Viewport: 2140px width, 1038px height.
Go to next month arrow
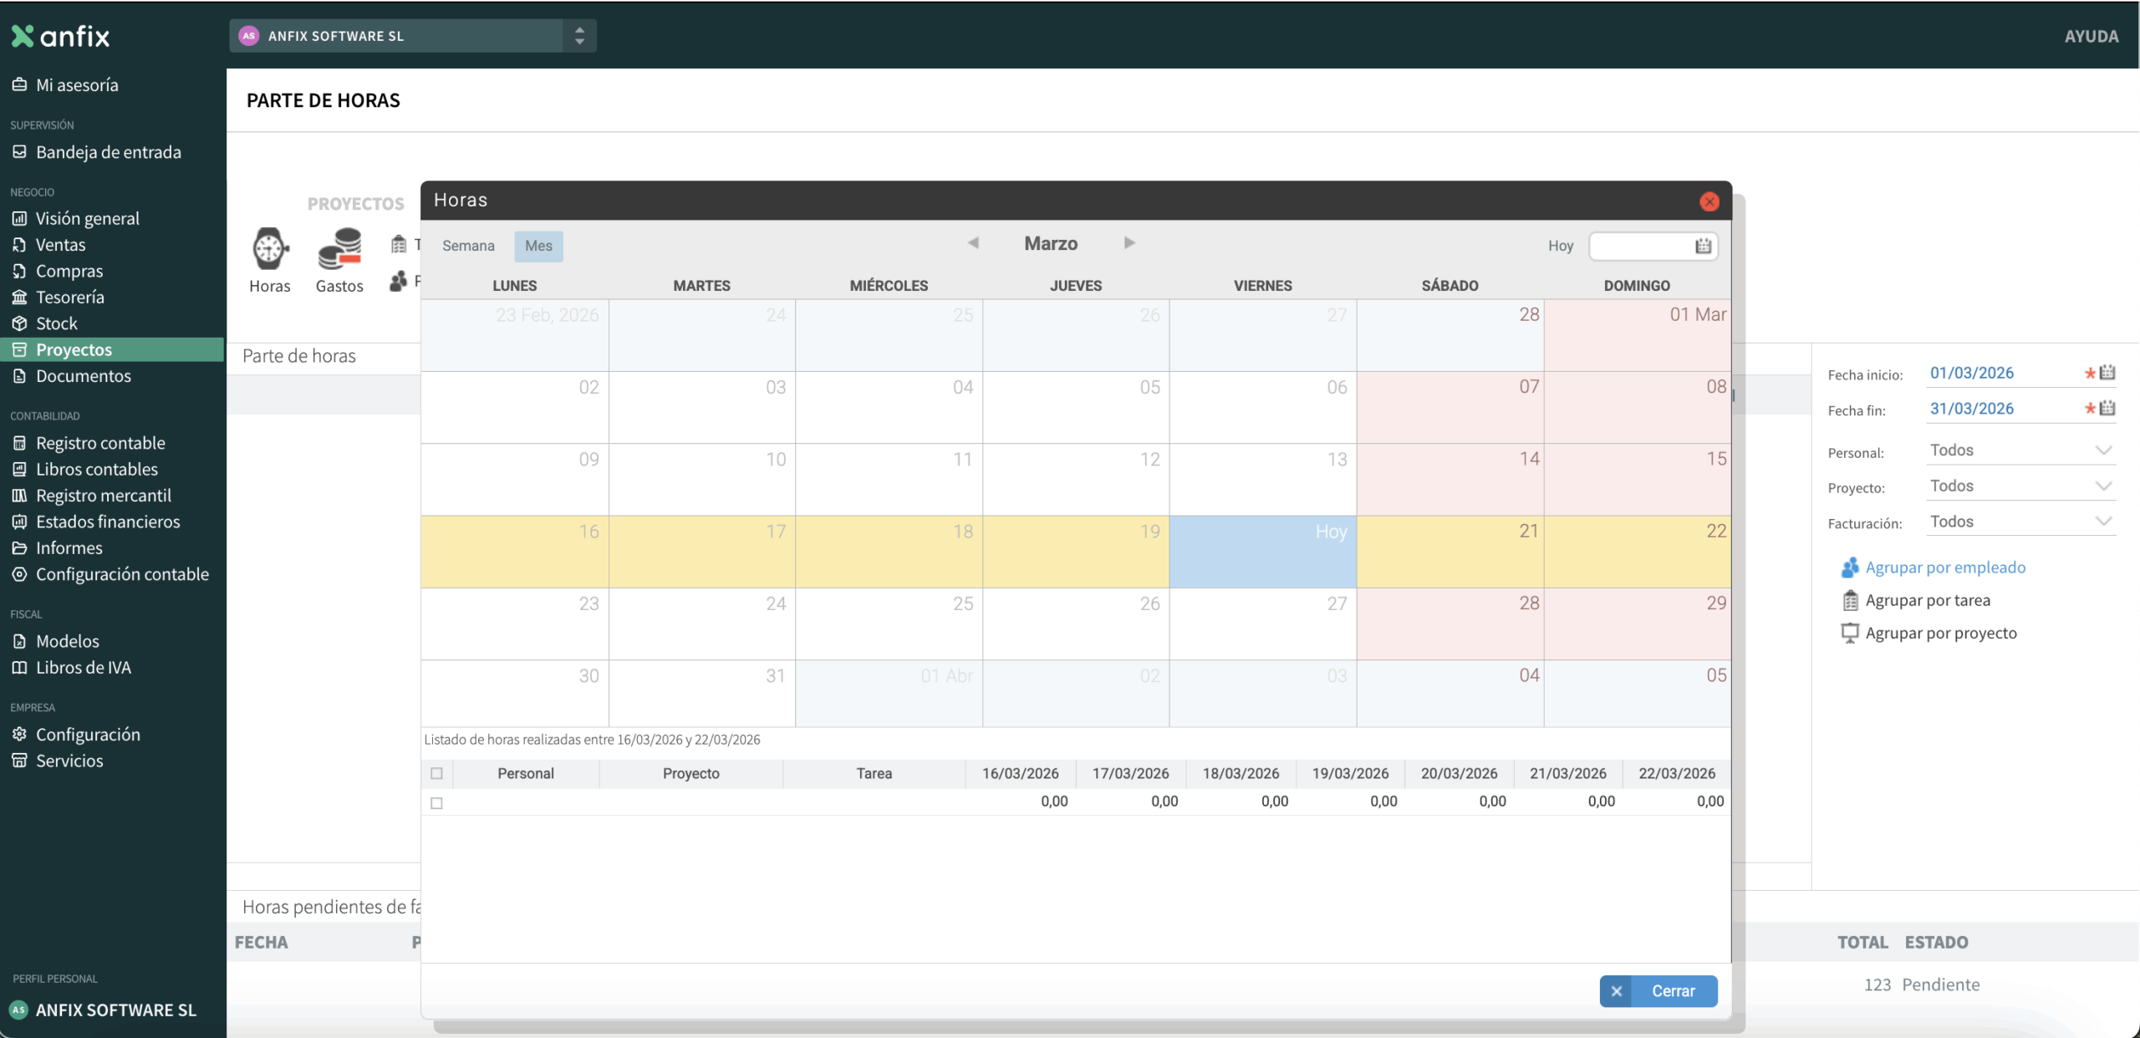click(x=1129, y=243)
